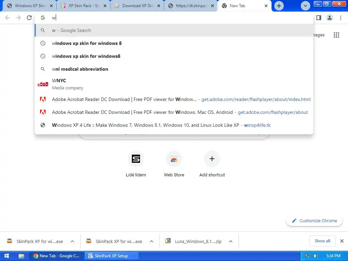The width and height of the screenshot is (348, 261).
Task: Close the Windows XP Skin tab
Action: pos(51,6)
